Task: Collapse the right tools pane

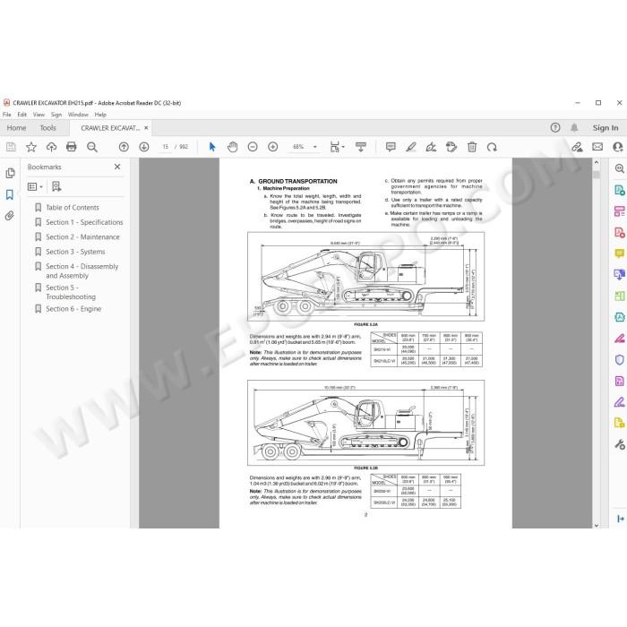Action: coord(621,519)
